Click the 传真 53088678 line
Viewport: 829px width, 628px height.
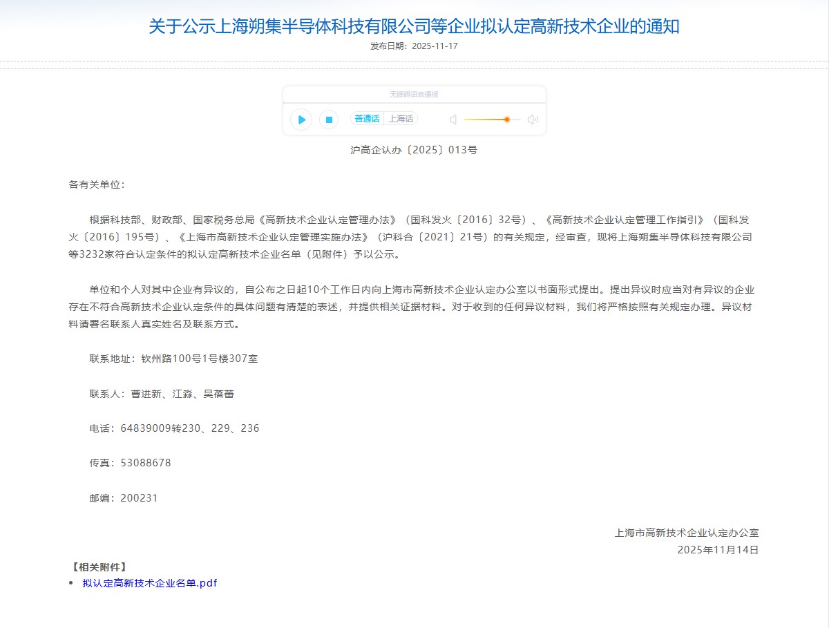coord(130,463)
